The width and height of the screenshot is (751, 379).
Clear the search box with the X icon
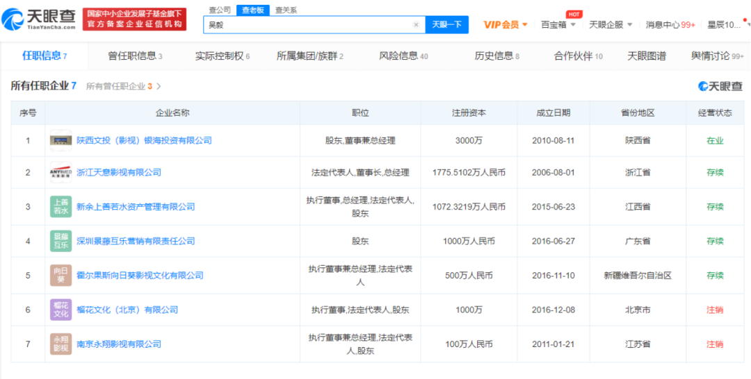pyautogui.click(x=416, y=25)
